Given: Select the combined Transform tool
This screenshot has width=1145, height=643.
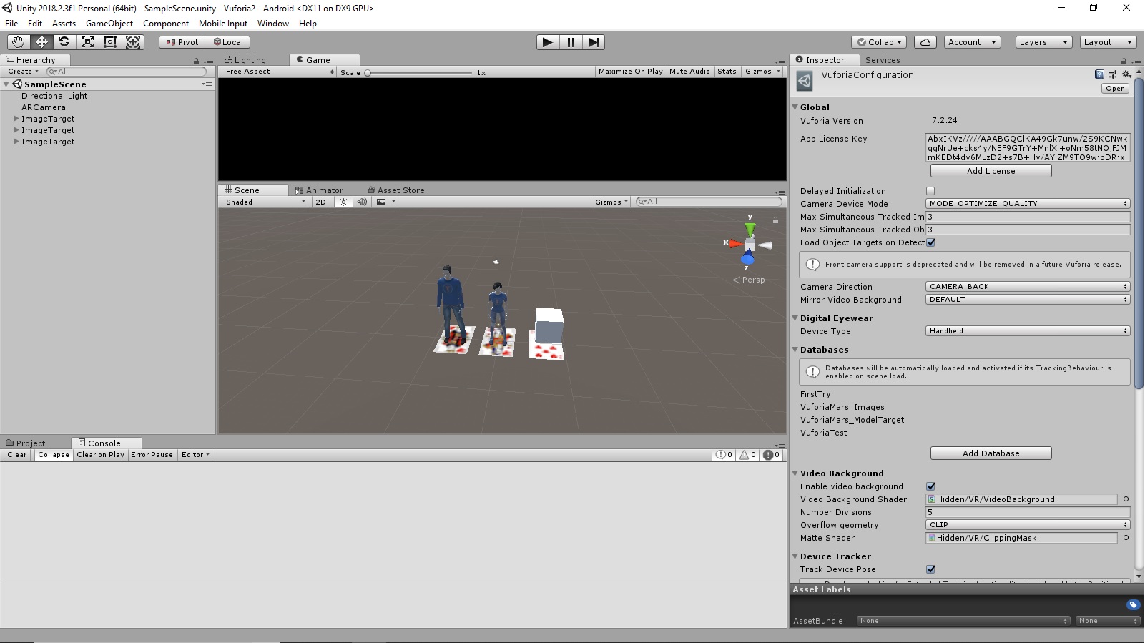Looking at the screenshot, I should [x=133, y=42].
